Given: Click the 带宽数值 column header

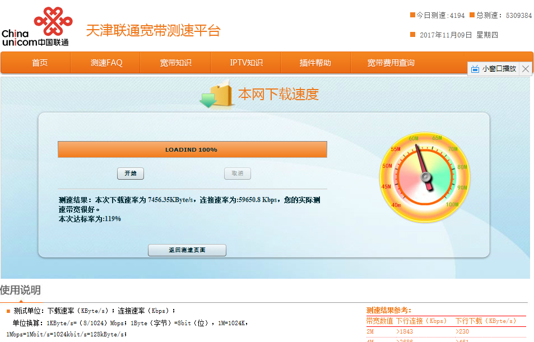Looking at the screenshot, I should click(379, 321).
